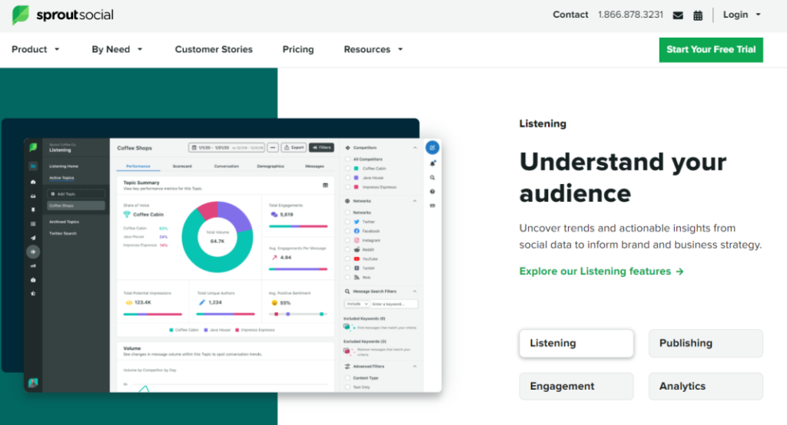Click the magnifier search icon in right rail

(433, 177)
